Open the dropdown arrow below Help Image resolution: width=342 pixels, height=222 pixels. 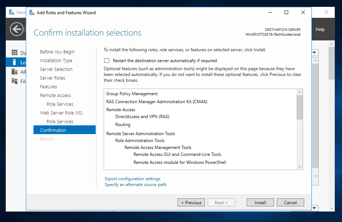tap(314, 53)
